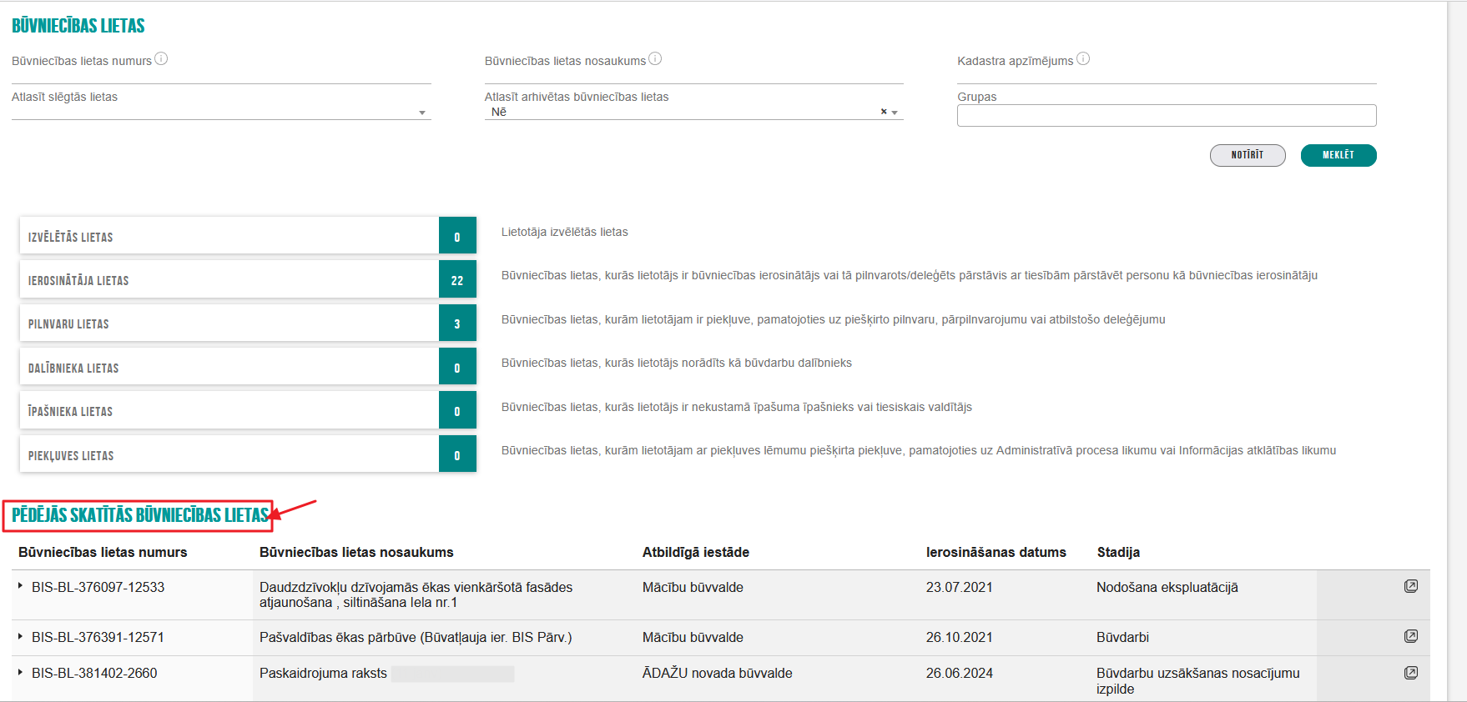The width and height of the screenshot is (1467, 702).
Task: Click stage 'Nodošana ekspluatācijā'
Action: click(x=1167, y=587)
